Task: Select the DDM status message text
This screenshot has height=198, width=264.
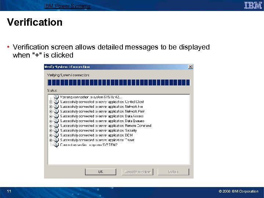Action: (96, 135)
